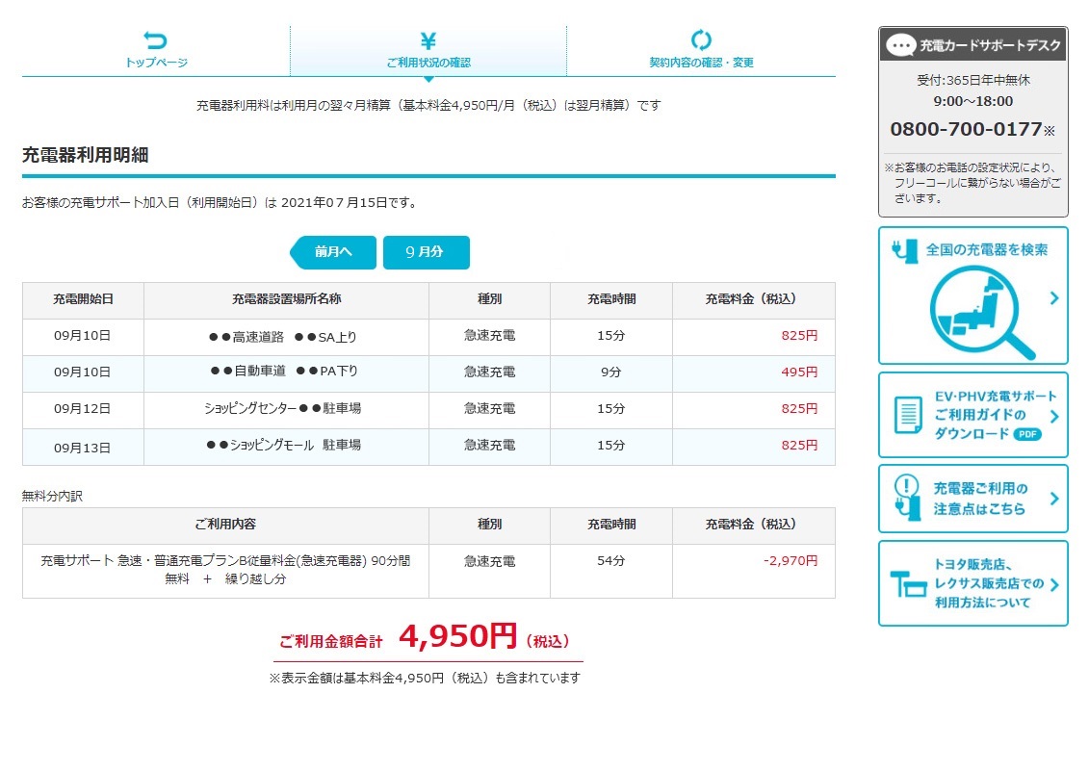Download EV・PHV充電サポート ご利用ガイド
Screen dimensions: 1089x770
(973, 415)
